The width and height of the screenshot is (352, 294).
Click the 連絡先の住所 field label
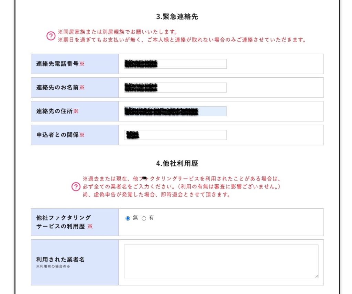tap(54, 111)
